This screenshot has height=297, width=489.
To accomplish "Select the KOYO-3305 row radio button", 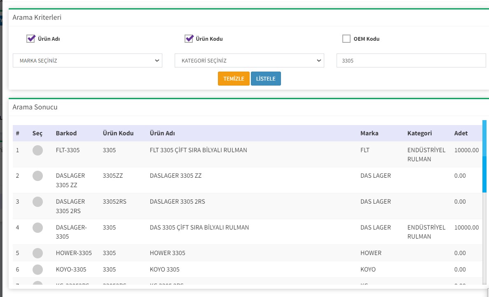I will pos(37,269).
